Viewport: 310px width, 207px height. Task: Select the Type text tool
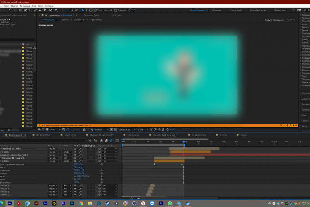[x=30, y=10]
